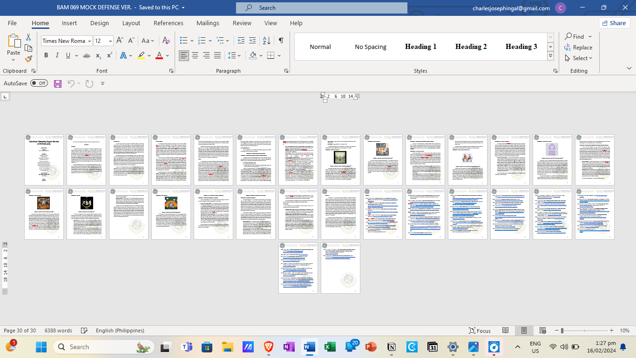Switch to the Review tab
Screen dimensions: 636x358
pos(242,23)
